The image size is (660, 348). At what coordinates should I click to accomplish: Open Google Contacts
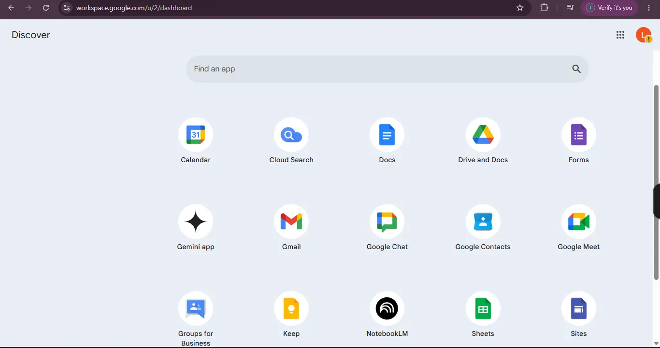coord(483,222)
